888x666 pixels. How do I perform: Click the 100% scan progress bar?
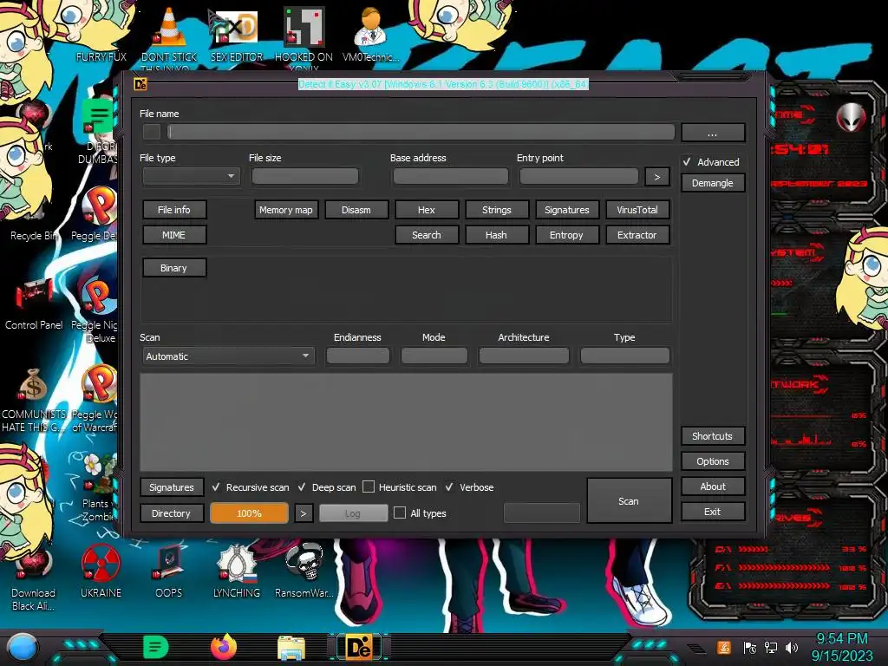point(249,513)
